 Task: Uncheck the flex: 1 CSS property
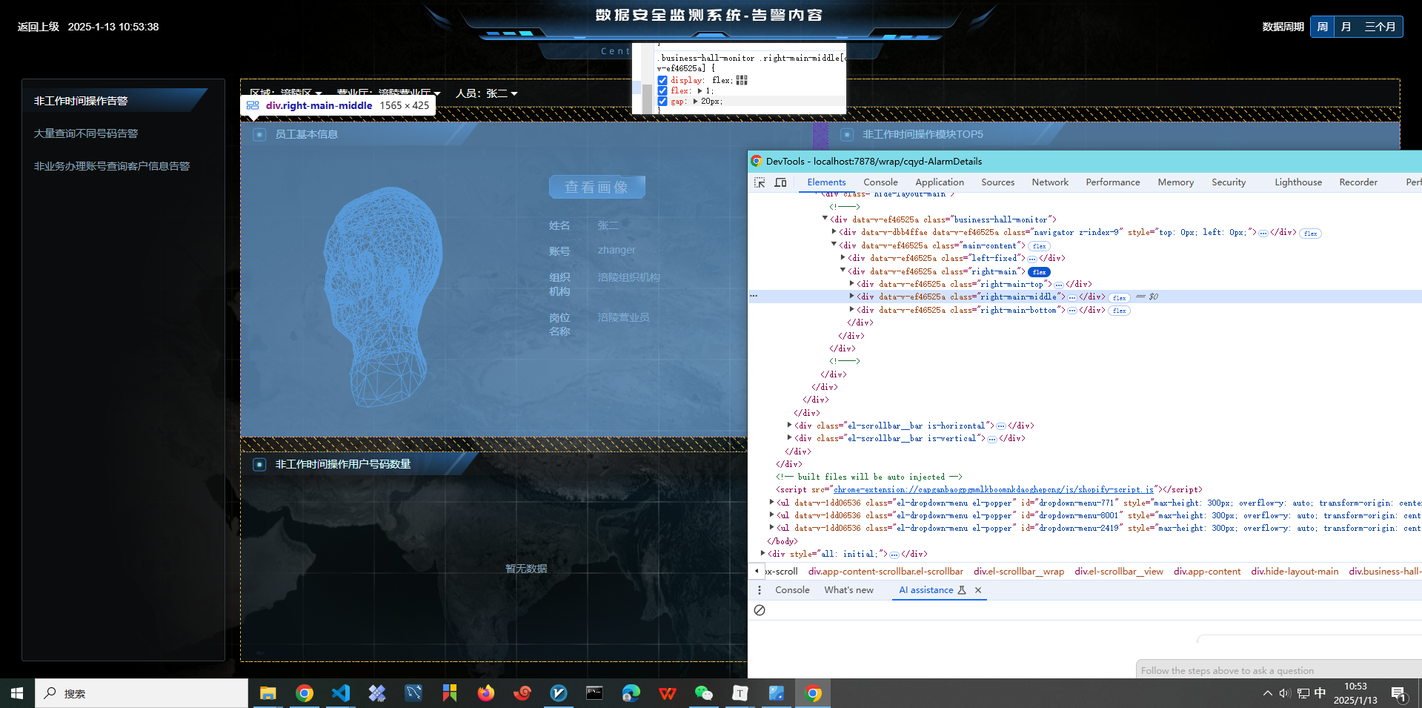point(662,91)
